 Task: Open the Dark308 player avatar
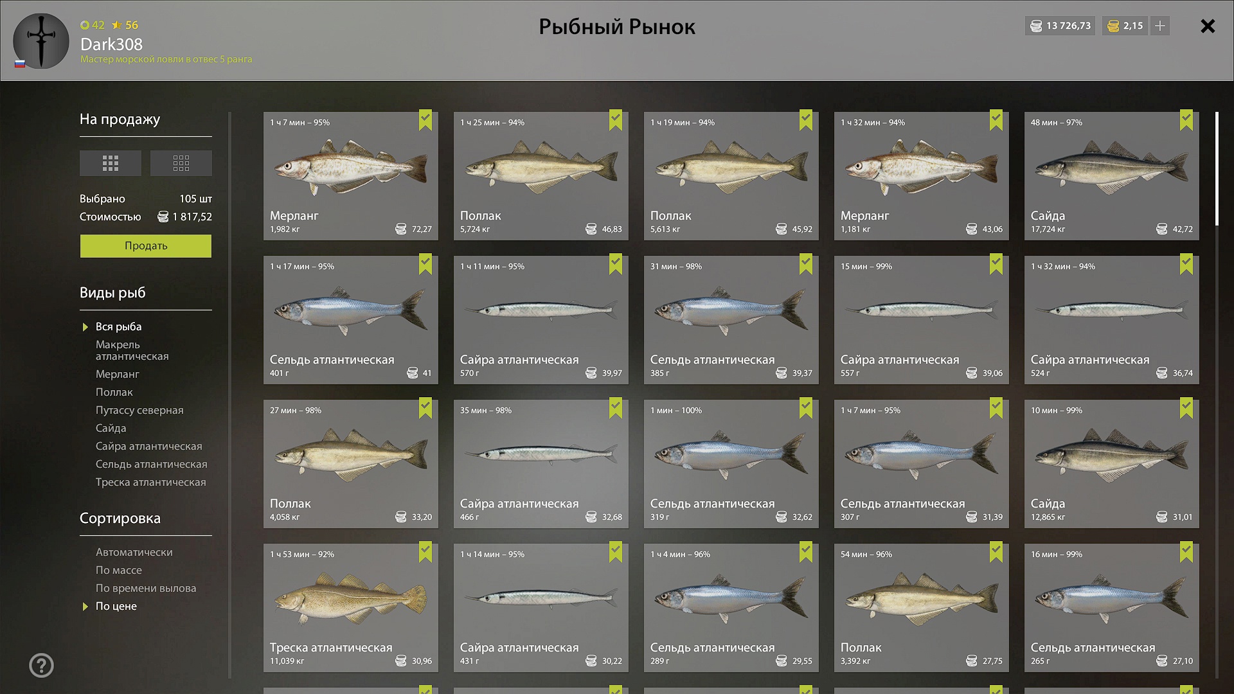pos(41,41)
